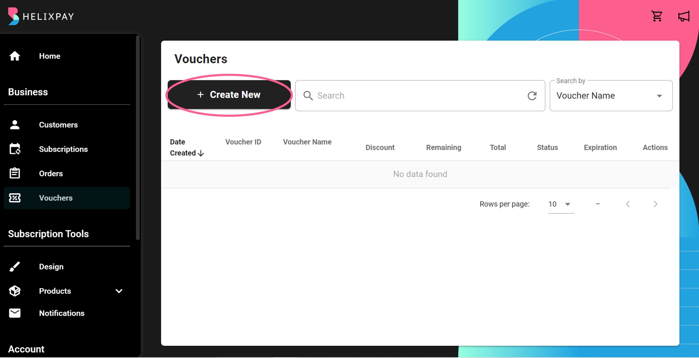Click the Notifications envelope icon
Viewport: 699px width, 358px height.
[x=15, y=313]
